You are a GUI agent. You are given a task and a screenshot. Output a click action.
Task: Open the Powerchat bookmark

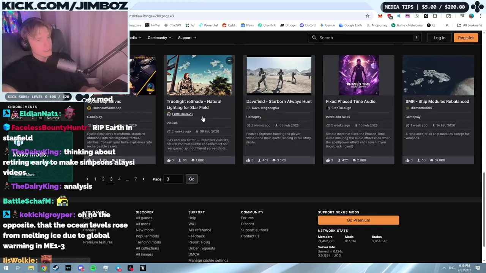point(208,25)
